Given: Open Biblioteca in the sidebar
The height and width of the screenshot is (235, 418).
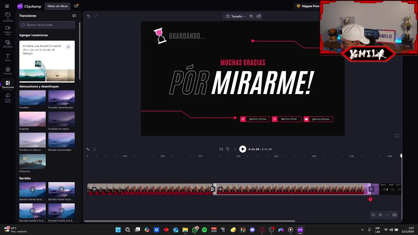Looking at the screenshot, I should click(x=8, y=44).
